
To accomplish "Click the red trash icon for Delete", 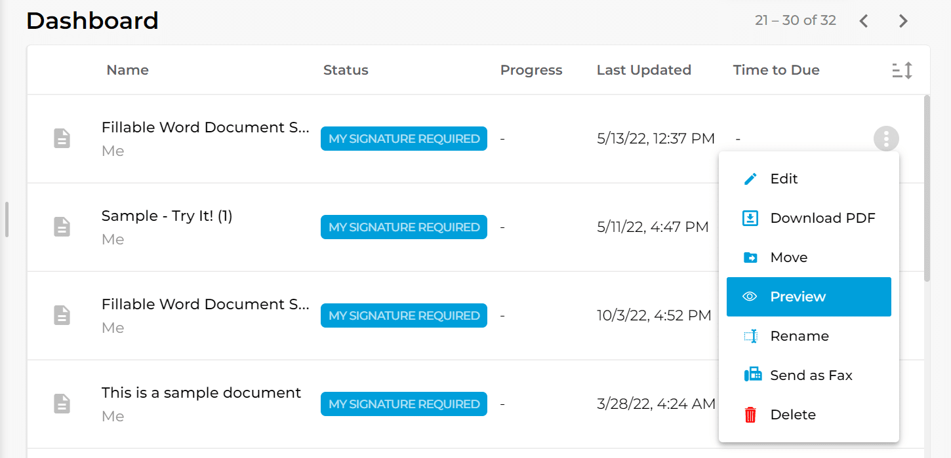I will [751, 414].
